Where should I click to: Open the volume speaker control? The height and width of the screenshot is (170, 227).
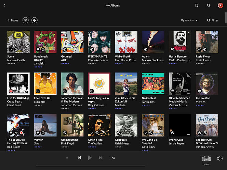[x=220, y=158]
